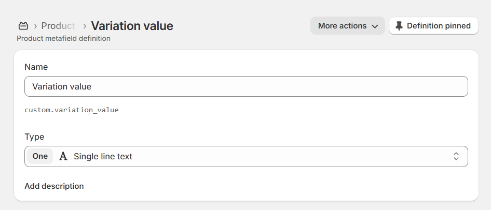Click the Type field label
Image resolution: width=491 pixels, height=210 pixels.
point(34,137)
